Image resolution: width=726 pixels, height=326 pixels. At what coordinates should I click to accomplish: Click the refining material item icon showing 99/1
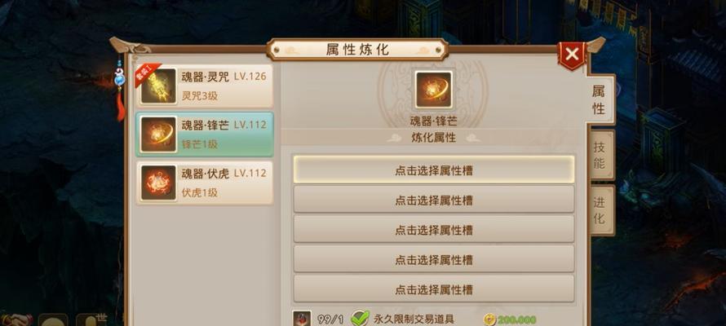302,319
